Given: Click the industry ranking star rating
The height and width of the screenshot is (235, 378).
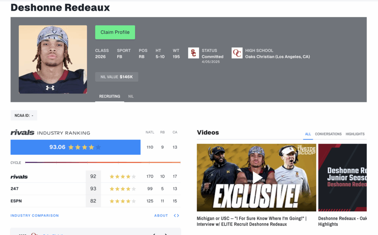Looking at the screenshot, I should click(85, 147).
